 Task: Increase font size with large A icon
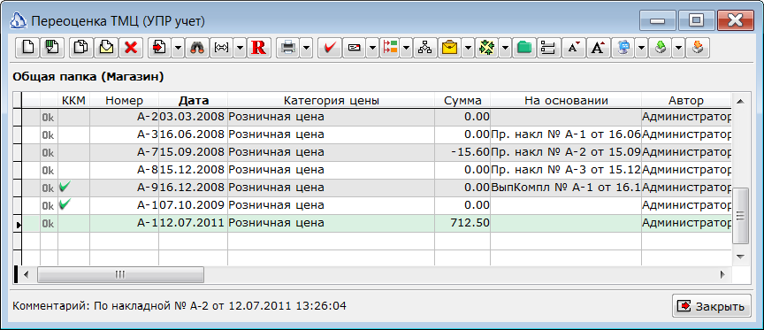point(599,48)
